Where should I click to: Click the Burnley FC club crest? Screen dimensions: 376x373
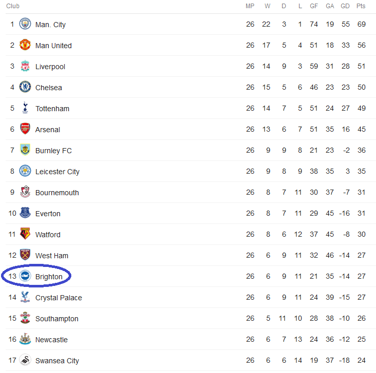coord(25,150)
